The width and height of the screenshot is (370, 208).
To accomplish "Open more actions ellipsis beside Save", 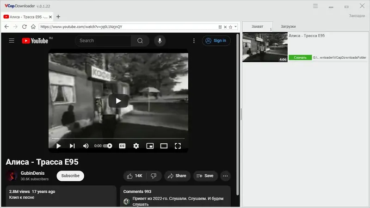I will [x=225, y=176].
